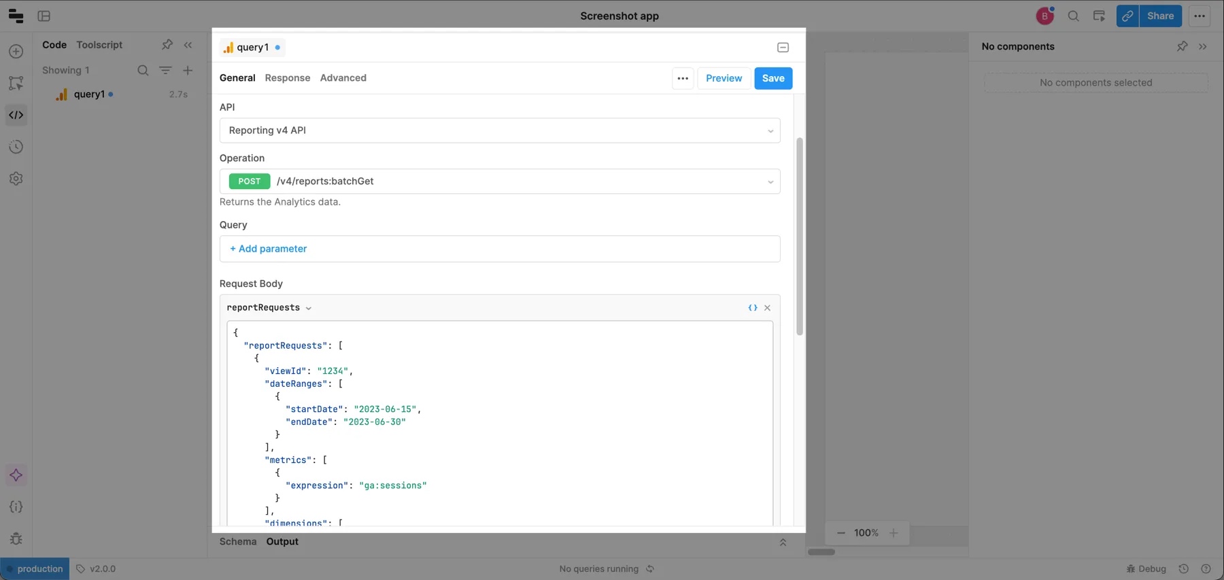
Task: Select the Code sidebar icon
Action: tap(16, 115)
